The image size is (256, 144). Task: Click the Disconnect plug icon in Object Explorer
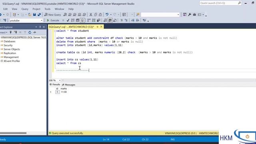tap(16, 32)
